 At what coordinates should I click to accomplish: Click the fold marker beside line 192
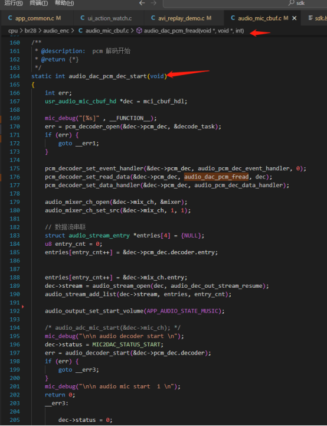pos(23,307)
